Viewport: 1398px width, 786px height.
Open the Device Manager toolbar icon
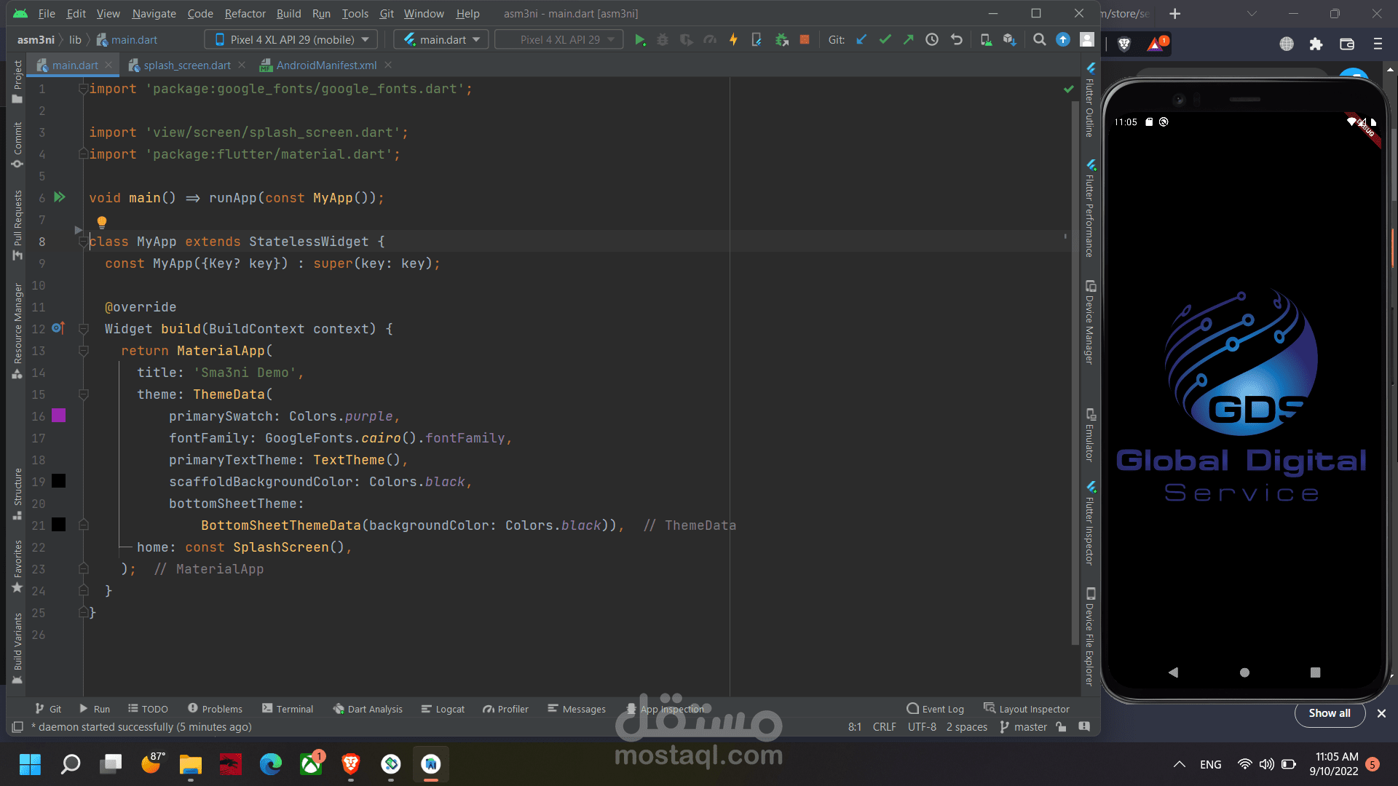click(985, 40)
